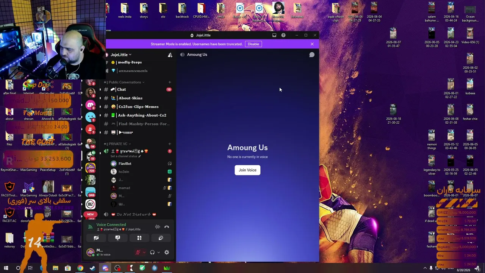
Task: Open the soundboard in voice panel
Action: (x=161, y=238)
